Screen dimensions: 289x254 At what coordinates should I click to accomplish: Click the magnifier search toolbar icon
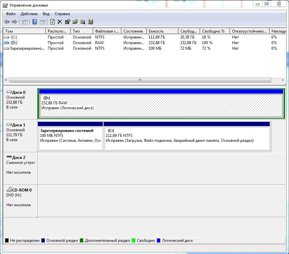pos(83,22)
